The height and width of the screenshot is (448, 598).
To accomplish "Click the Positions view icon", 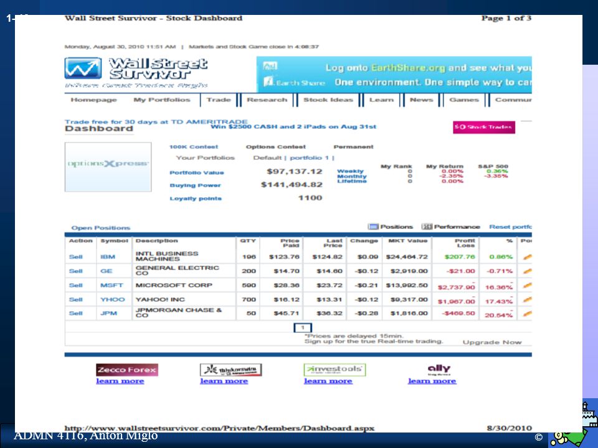I will (373, 226).
